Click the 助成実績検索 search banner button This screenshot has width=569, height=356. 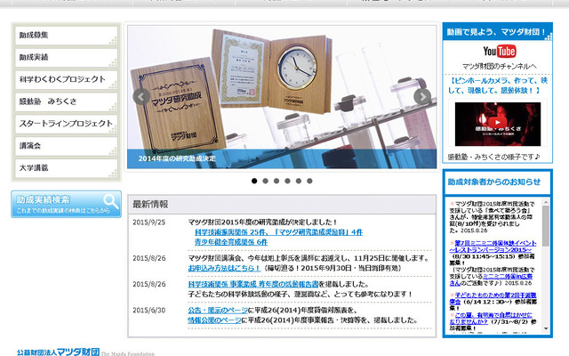click(x=67, y=204)
